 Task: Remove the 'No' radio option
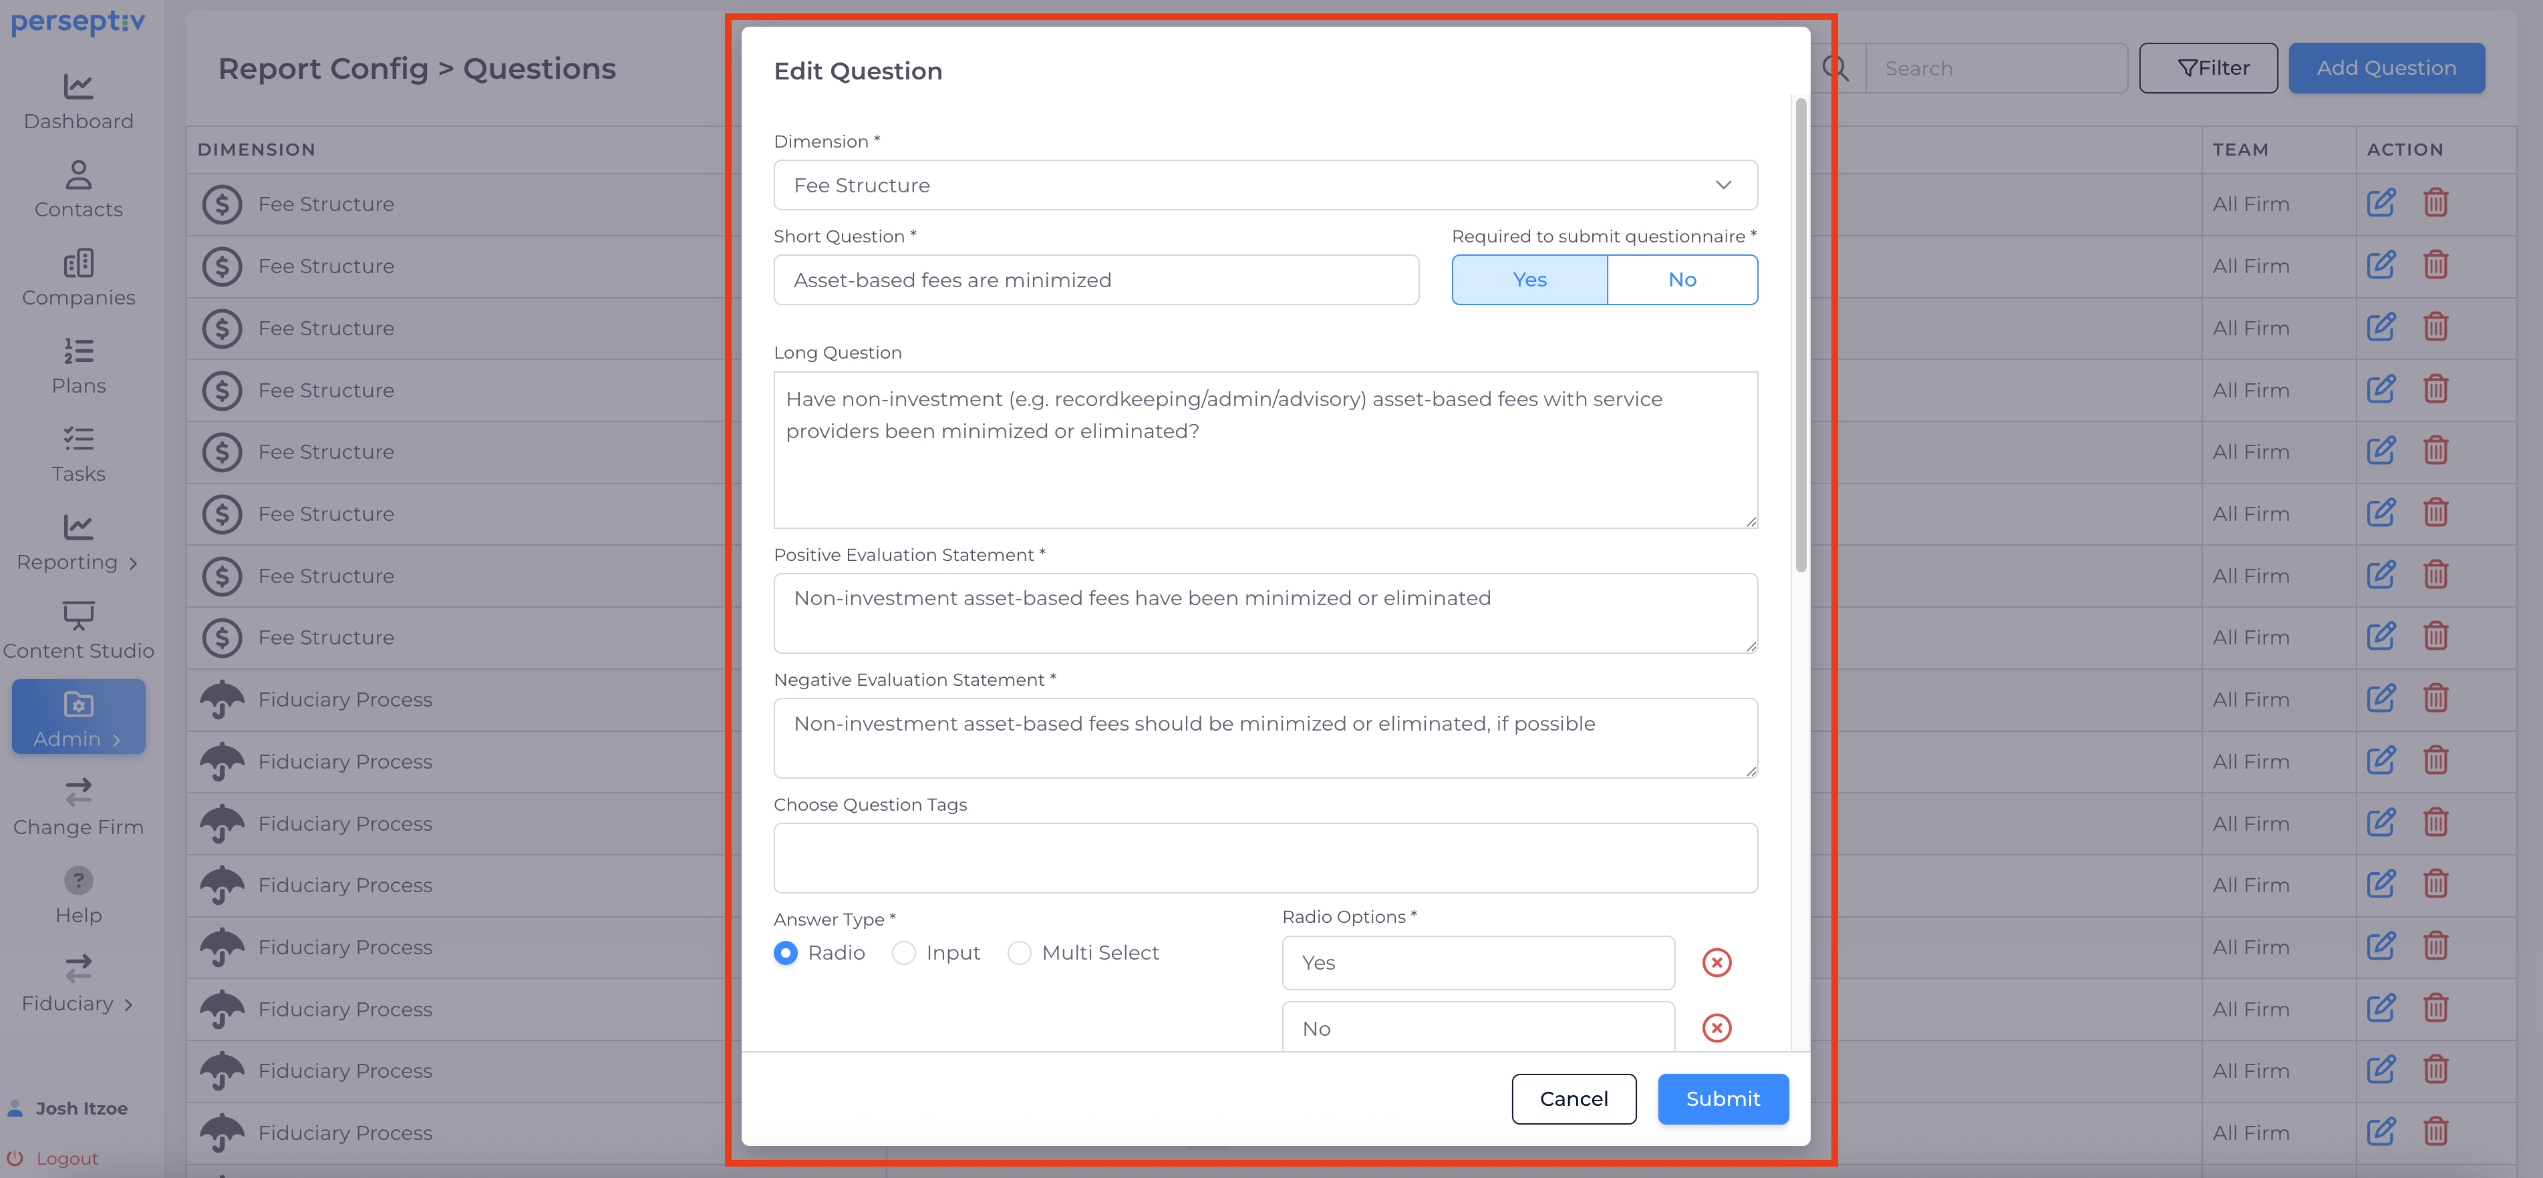pyautogui.click(x=1716, y=1027)
